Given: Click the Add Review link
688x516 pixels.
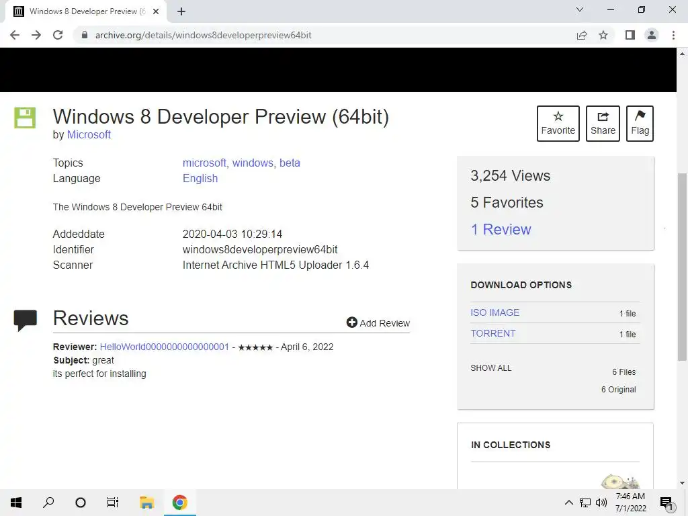Looking at the screenshot, I should click(378, 323).
